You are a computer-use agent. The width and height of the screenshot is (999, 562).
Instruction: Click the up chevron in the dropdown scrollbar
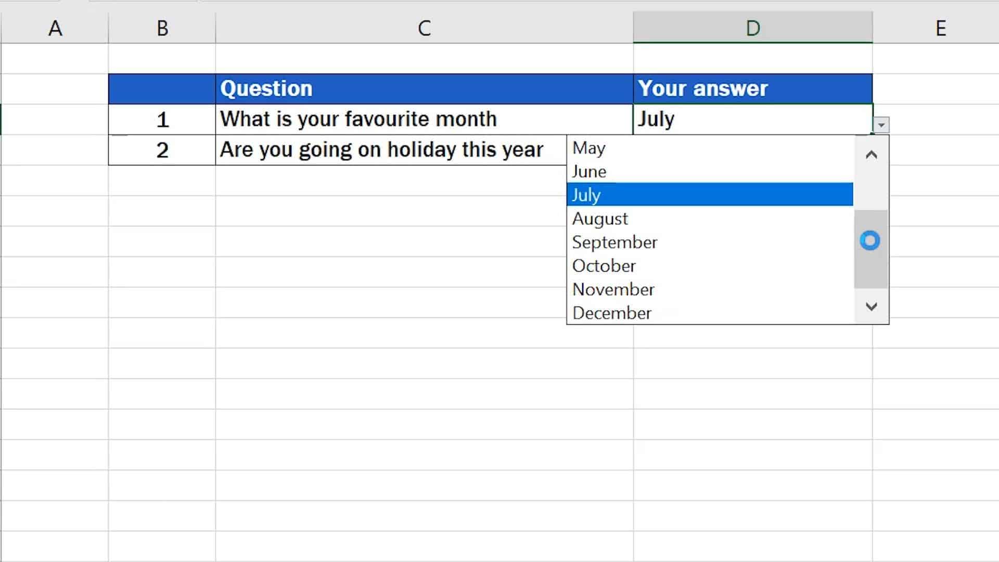point(871,154)
